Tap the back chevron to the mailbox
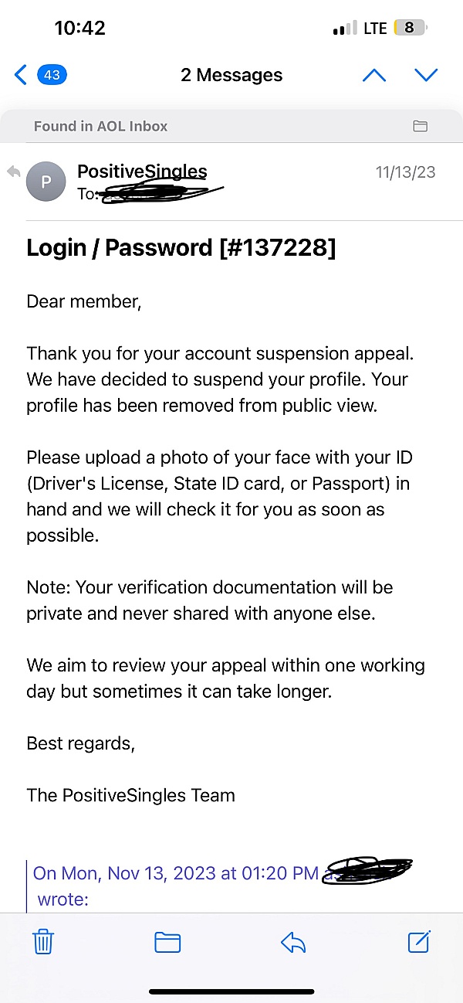The image size is (463, 1003). point(21,75)
